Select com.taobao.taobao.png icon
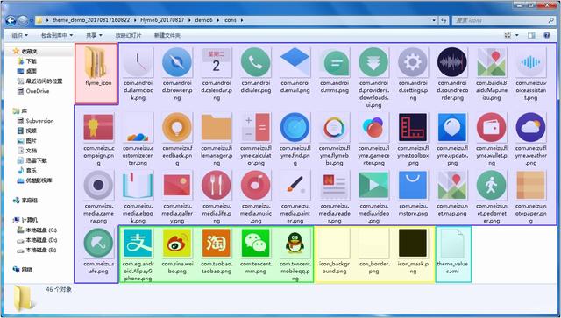 click(x=217, y=244)
